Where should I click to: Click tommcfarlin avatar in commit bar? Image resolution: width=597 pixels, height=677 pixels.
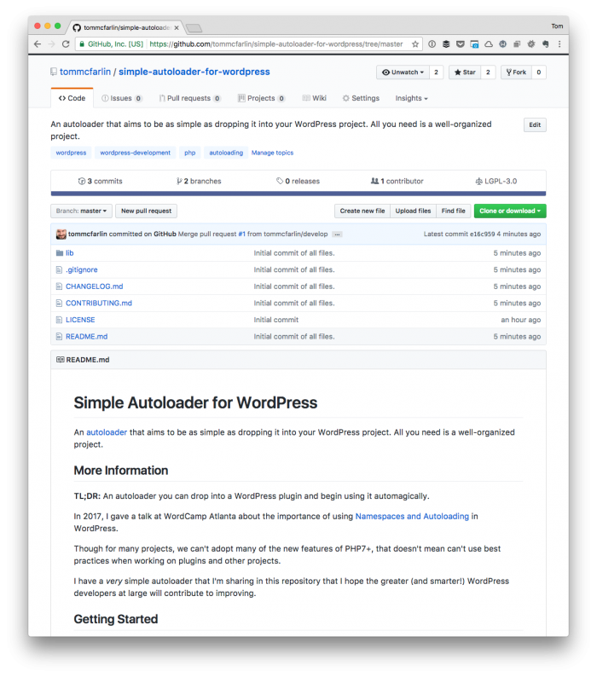[61, 234]
